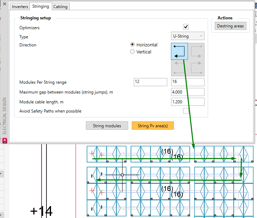The image size is (257, 218).
Task: Open the U-String type dropdown
Action: tap(188, 36)
